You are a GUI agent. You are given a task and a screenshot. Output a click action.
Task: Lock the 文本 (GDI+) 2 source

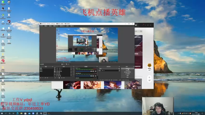tap(73, 68)
